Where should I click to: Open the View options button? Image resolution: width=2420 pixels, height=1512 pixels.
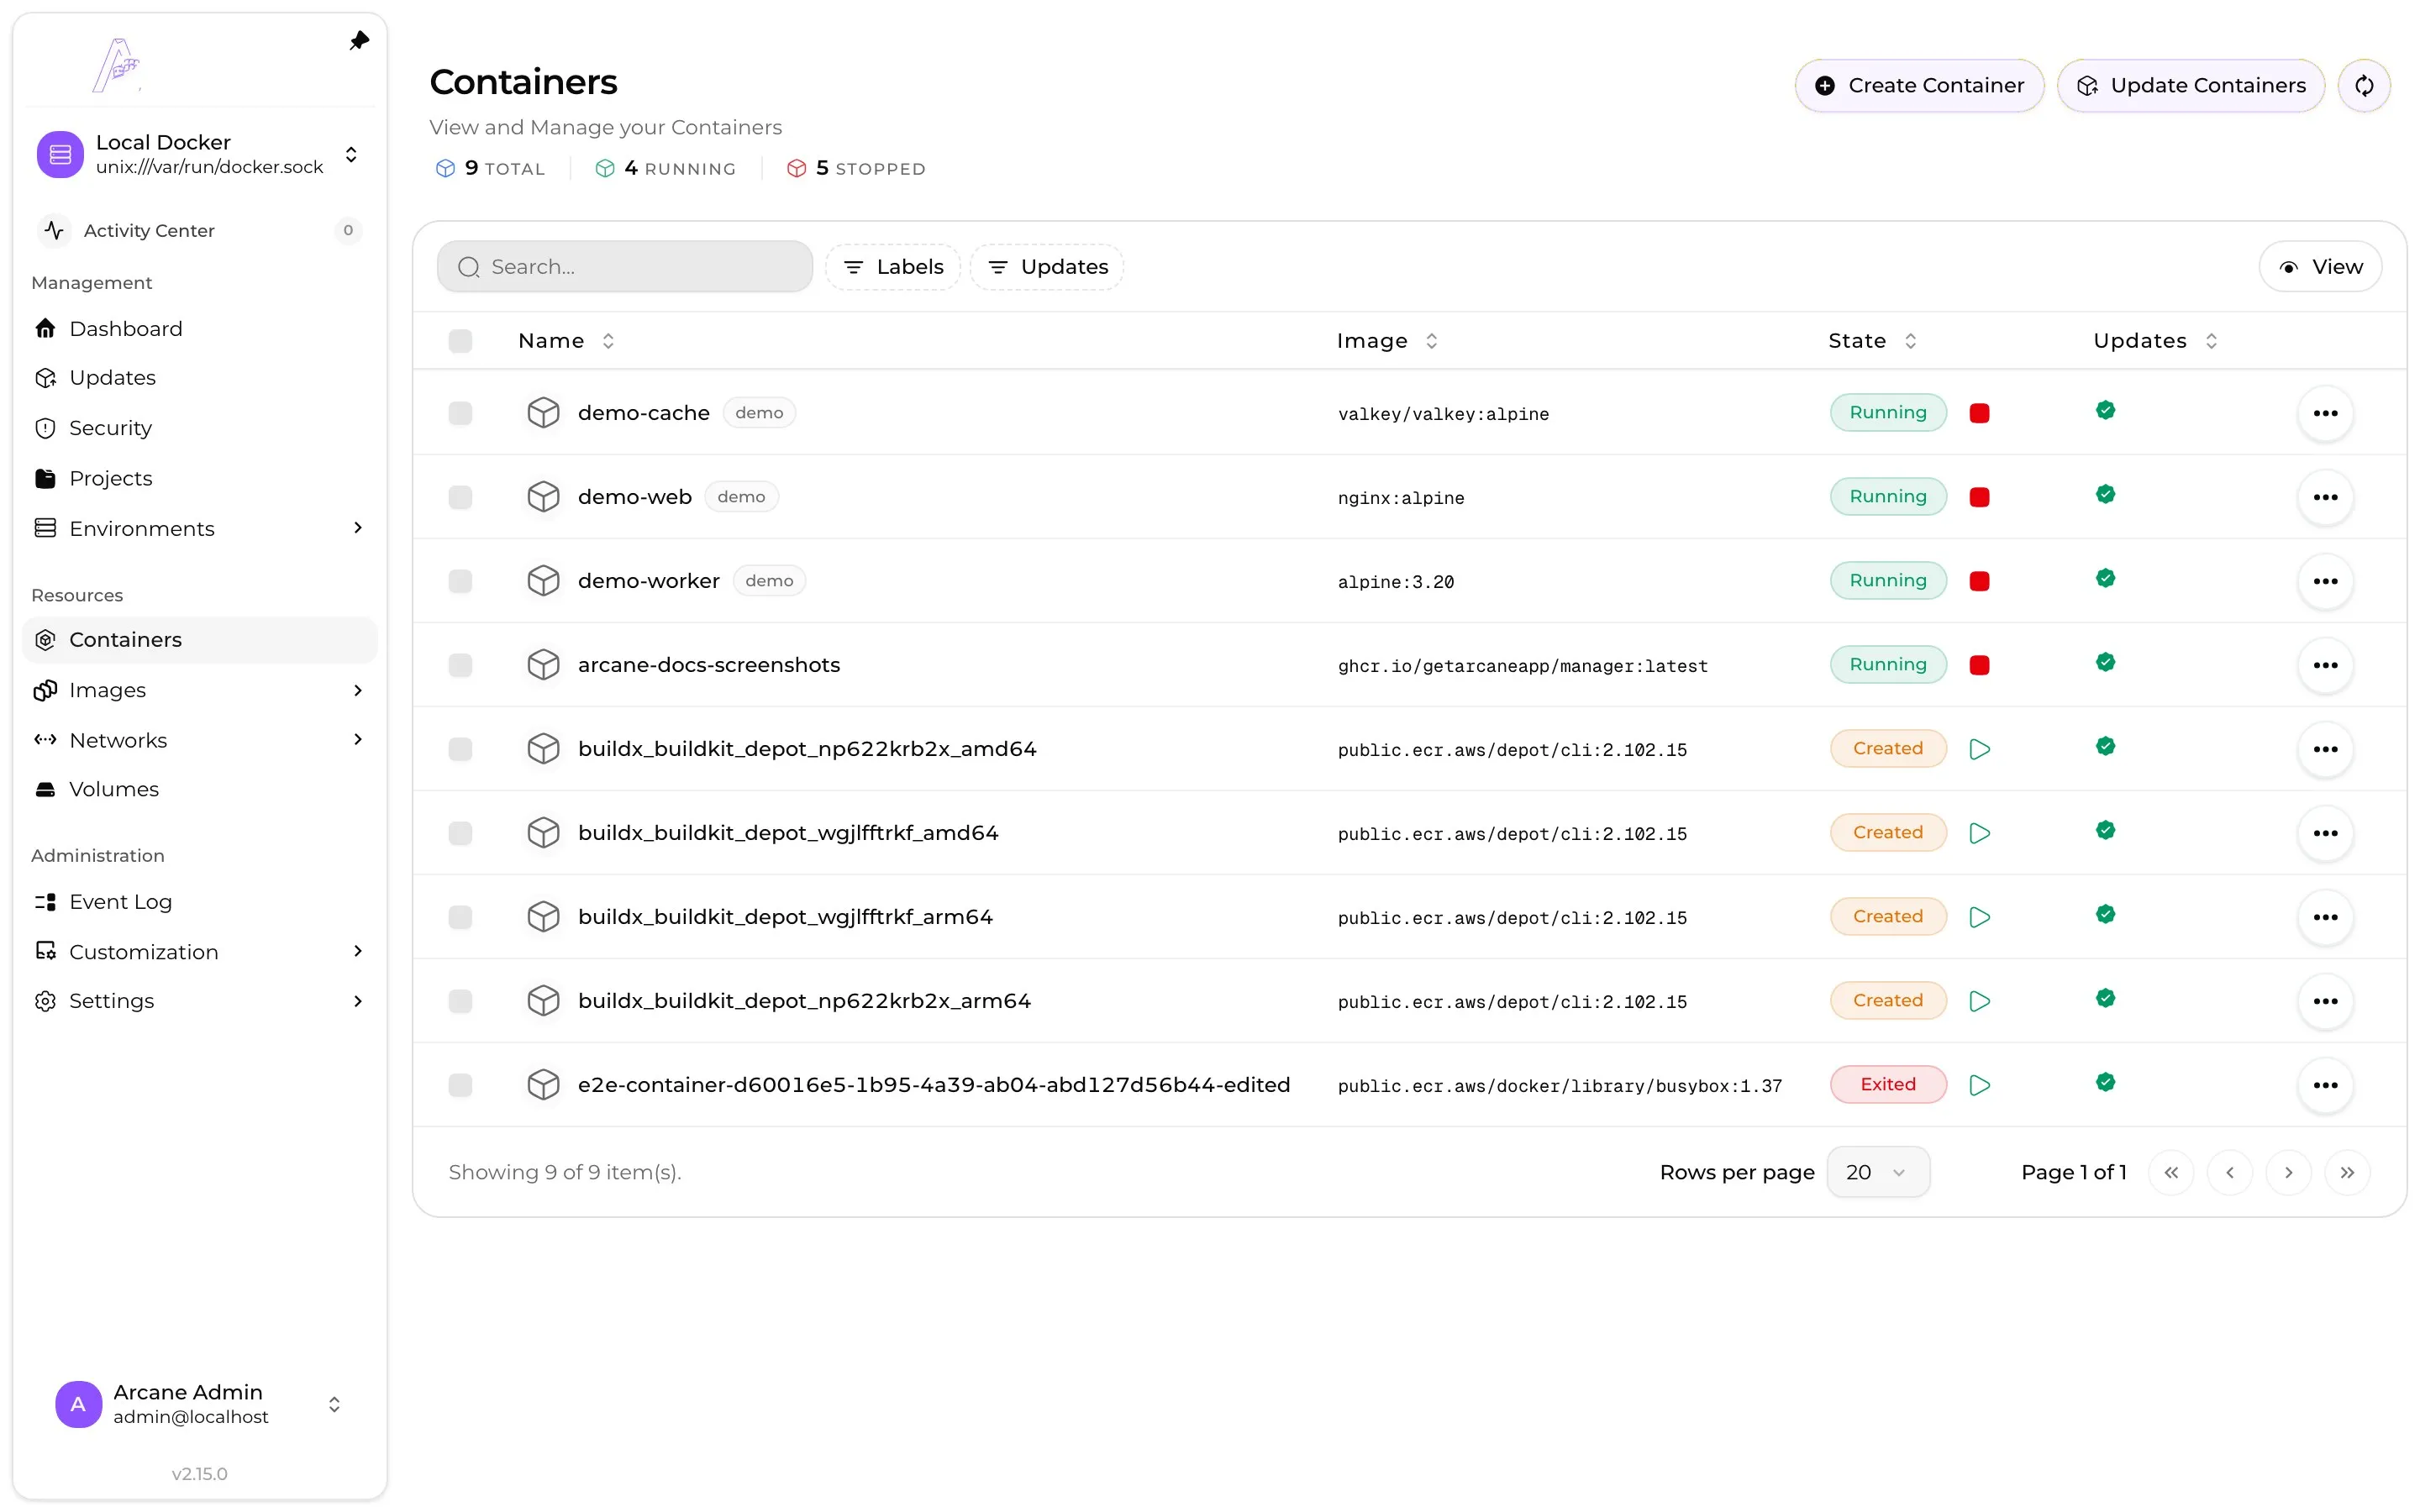point(2320,267)
